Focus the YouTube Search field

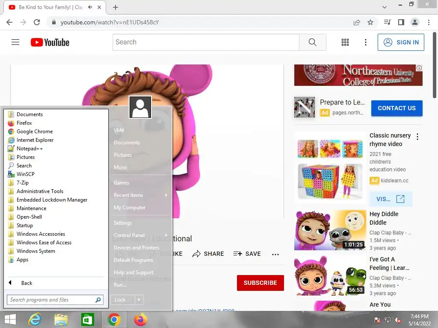point(206,42)
